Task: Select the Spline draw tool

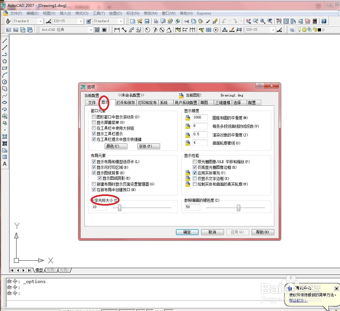Action: (5, 96)
